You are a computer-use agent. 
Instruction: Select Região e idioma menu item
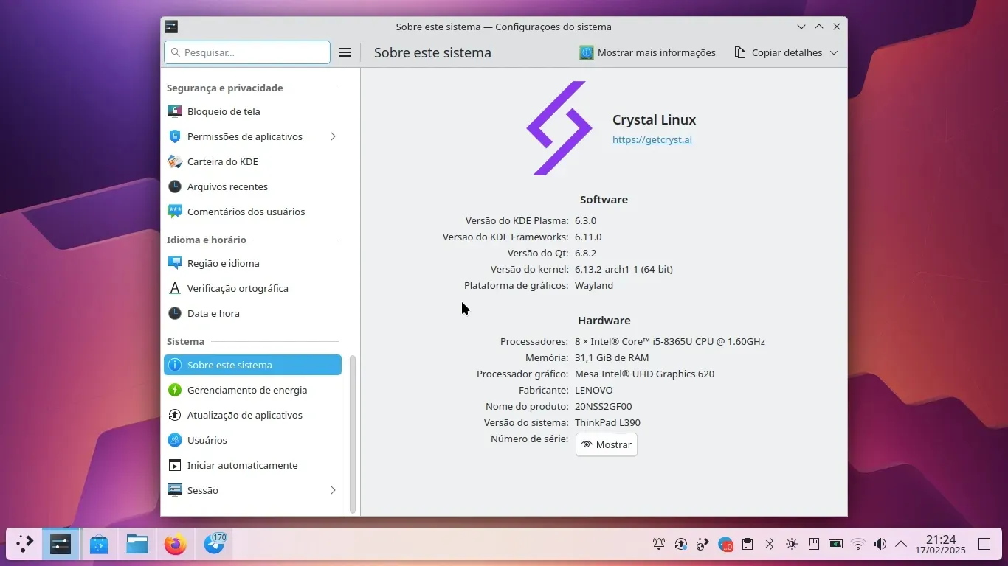223,263
